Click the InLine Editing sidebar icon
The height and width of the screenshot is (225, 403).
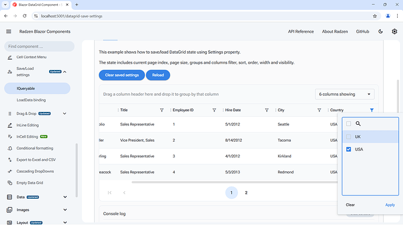10,125
